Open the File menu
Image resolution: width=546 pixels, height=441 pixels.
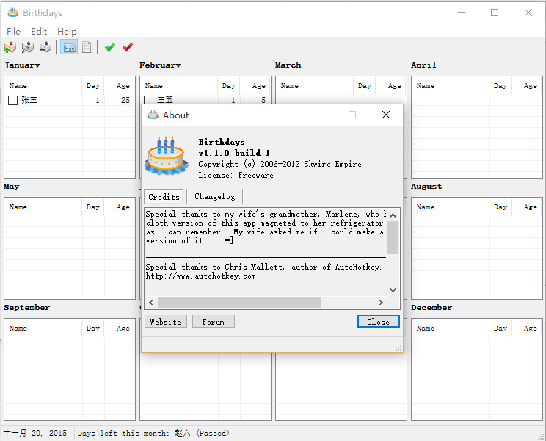13,32
